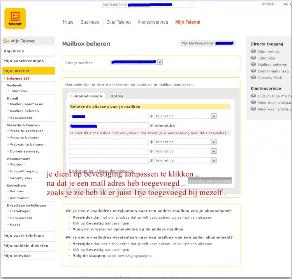The width and height of the screenshot is (292, 279).
Task: Open Geavanceerd under E-mail
Action: pyautogui.click(x=21, y=118)
